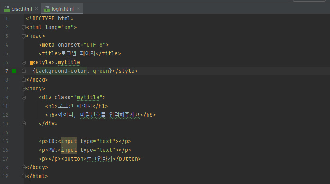The width and height of the screenshot is (330, 184).
Task: Click the login.html file icon
Action: click(x=47, y=9)
